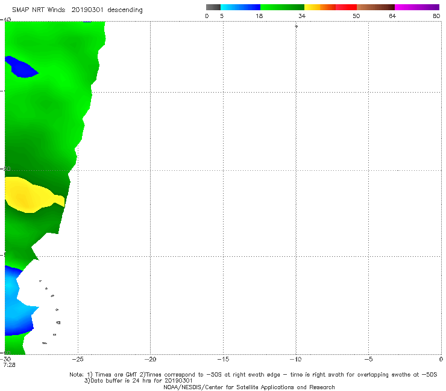Pick the magenta-purple color bar segment
The image size is (446, 391).
click(417, 7)
